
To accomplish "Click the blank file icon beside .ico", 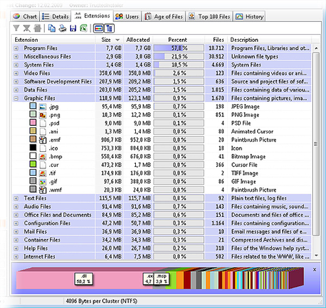I will click(x=43, y=148).
